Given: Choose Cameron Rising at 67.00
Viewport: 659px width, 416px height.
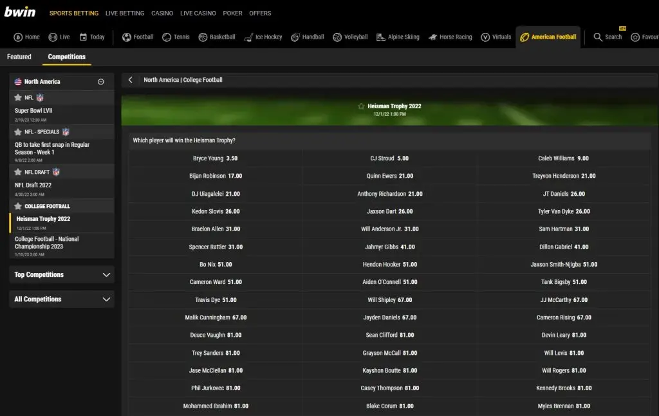Looking at the screenshot, I should pos(564,317).
